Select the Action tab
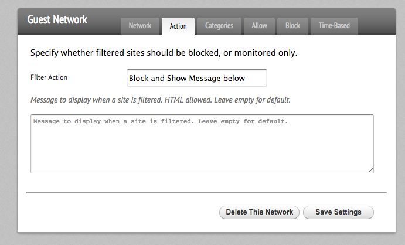Image resolution: width=405 pixels, height=245 pixels. (178, 26)
